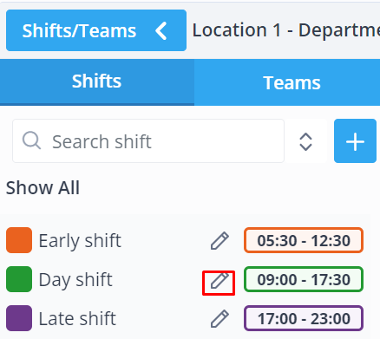Edit the Early shift with pencil icon

pos(219,240)
